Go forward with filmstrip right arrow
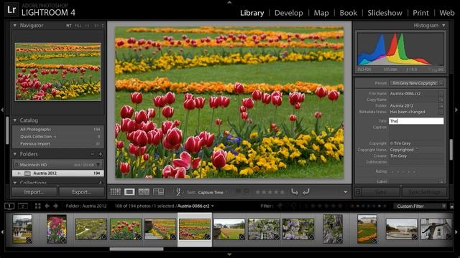The height and width of the screenshot is (258, 460). coord(56,206)
